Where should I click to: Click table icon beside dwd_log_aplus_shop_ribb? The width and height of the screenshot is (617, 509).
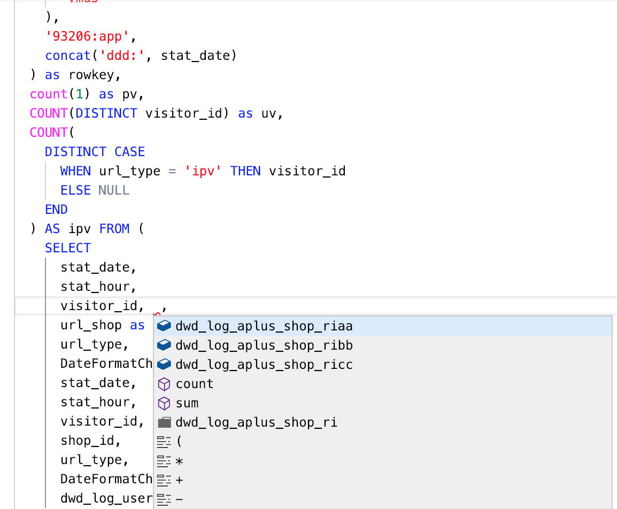coord(164,345)
